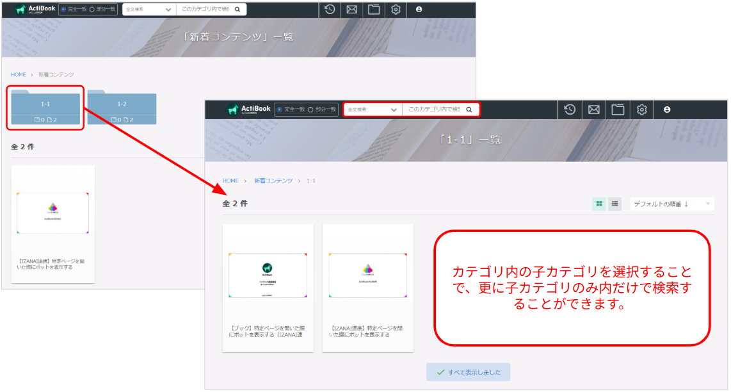This screenshot has height=392, width=731.
Task: Switch to grid view layout
Action: point(599,204)
